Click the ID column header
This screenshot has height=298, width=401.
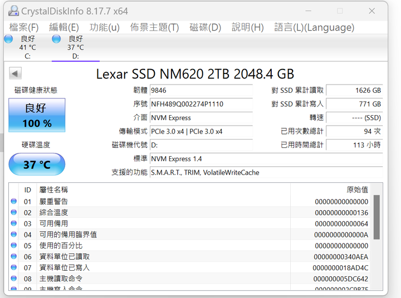28,190
